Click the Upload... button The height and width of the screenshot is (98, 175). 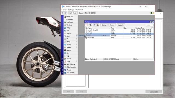click(121, 25)
